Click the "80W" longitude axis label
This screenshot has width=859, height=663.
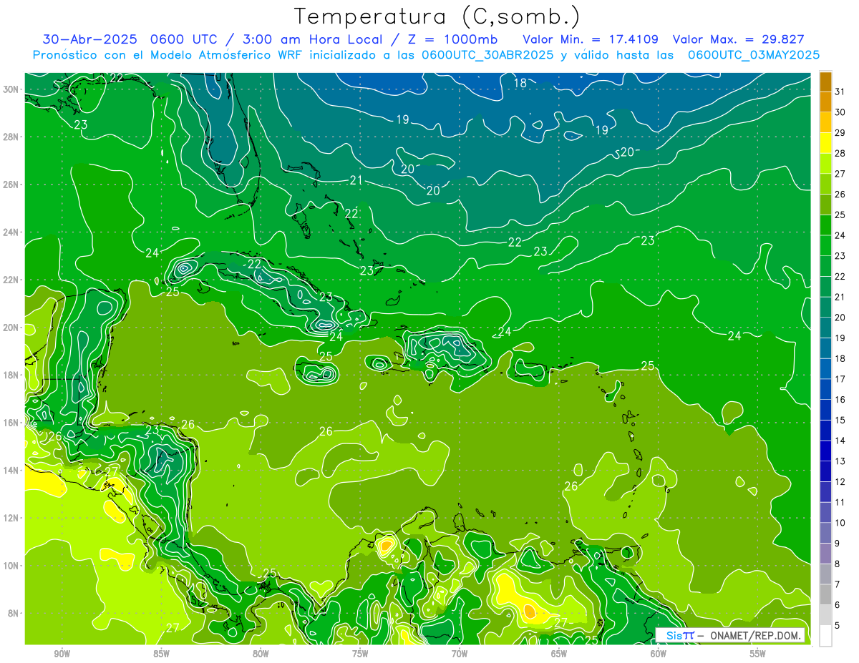click(261, 654)
